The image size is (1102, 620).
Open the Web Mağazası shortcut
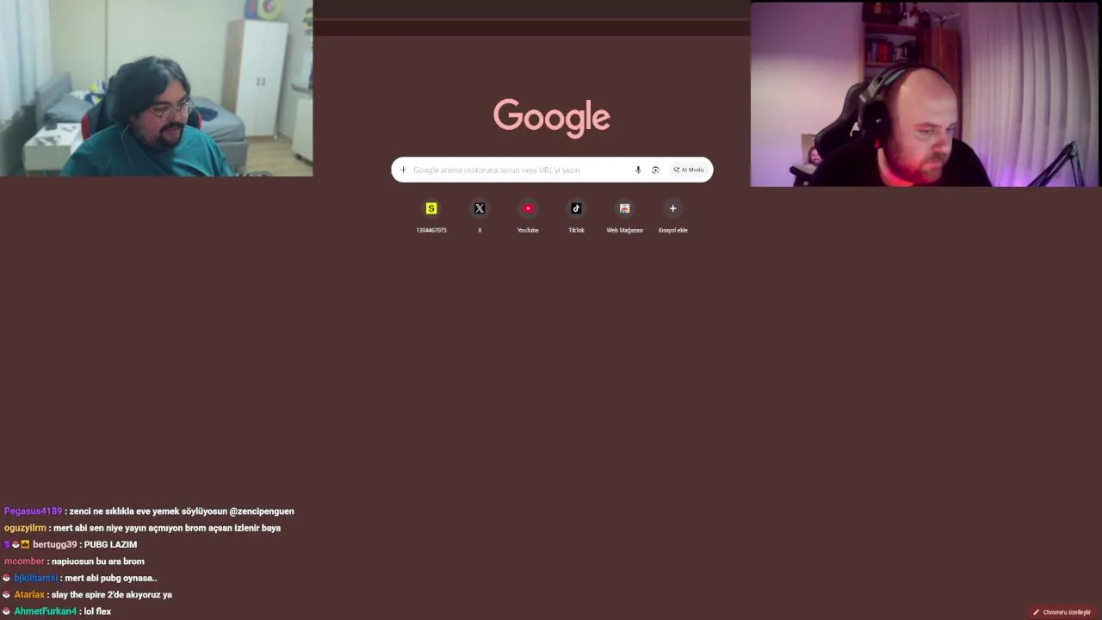[624, 216]
